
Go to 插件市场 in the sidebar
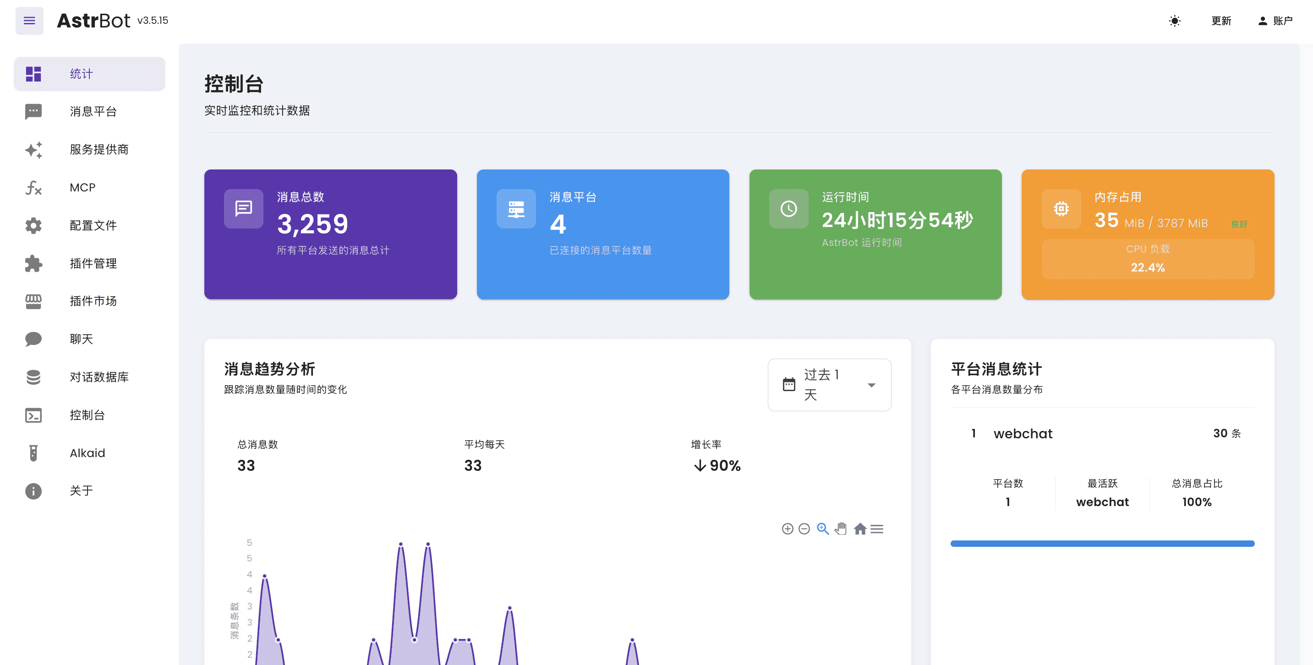[93, 301]
